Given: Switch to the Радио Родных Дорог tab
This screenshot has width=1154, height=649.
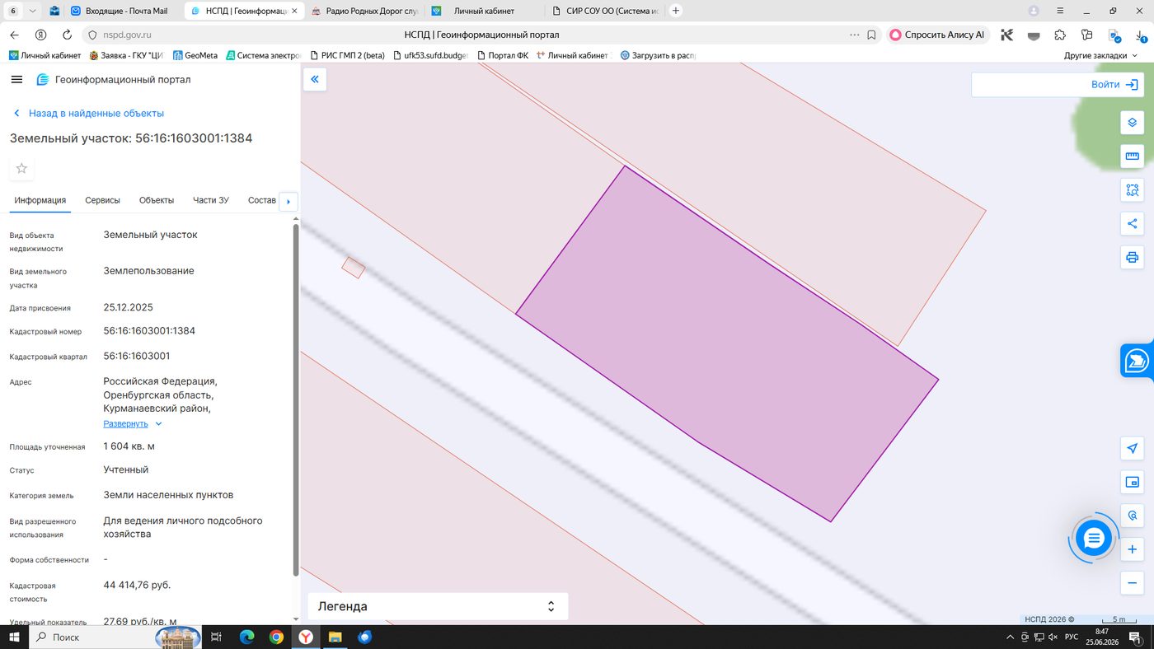Looking at the screenshot, I should (364, 11).
